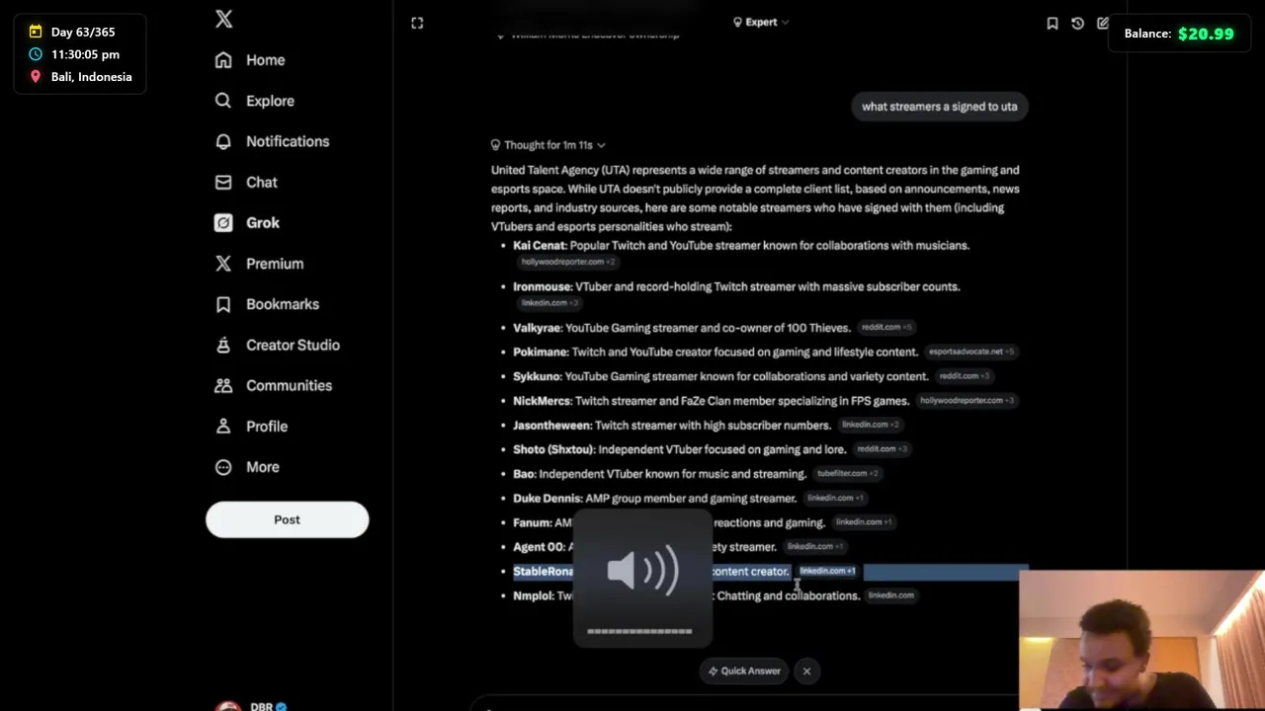
Task: Open Premium in the sidebar
Action: coord(259,264)
